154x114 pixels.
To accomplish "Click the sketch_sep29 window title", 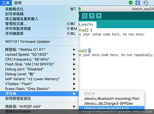I will pos(143,9).
